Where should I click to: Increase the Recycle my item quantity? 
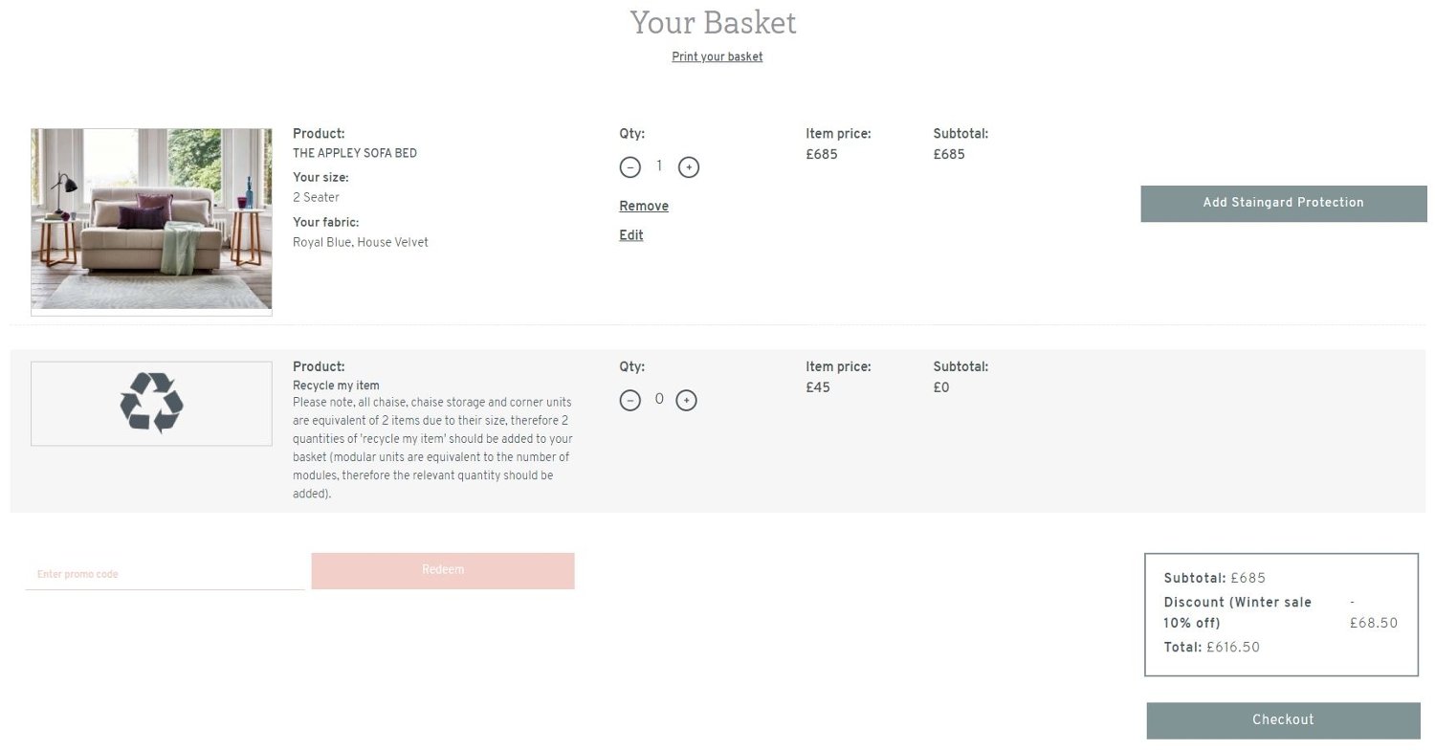coord(687,401)
